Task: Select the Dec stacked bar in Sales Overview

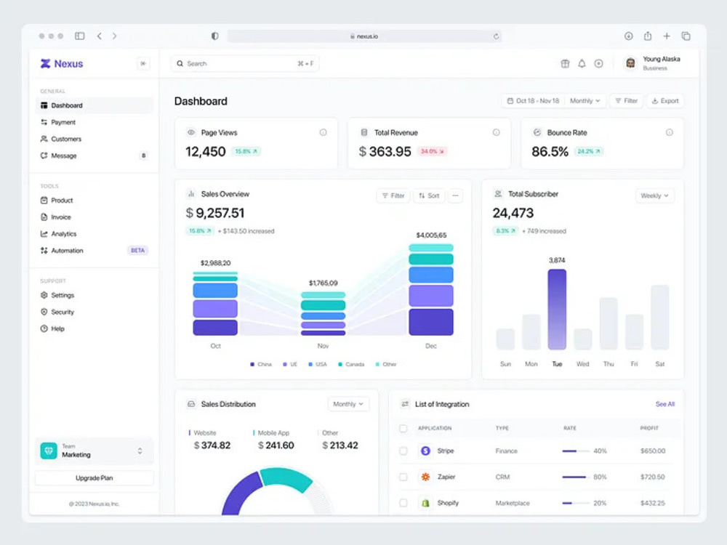Action: 430,290
